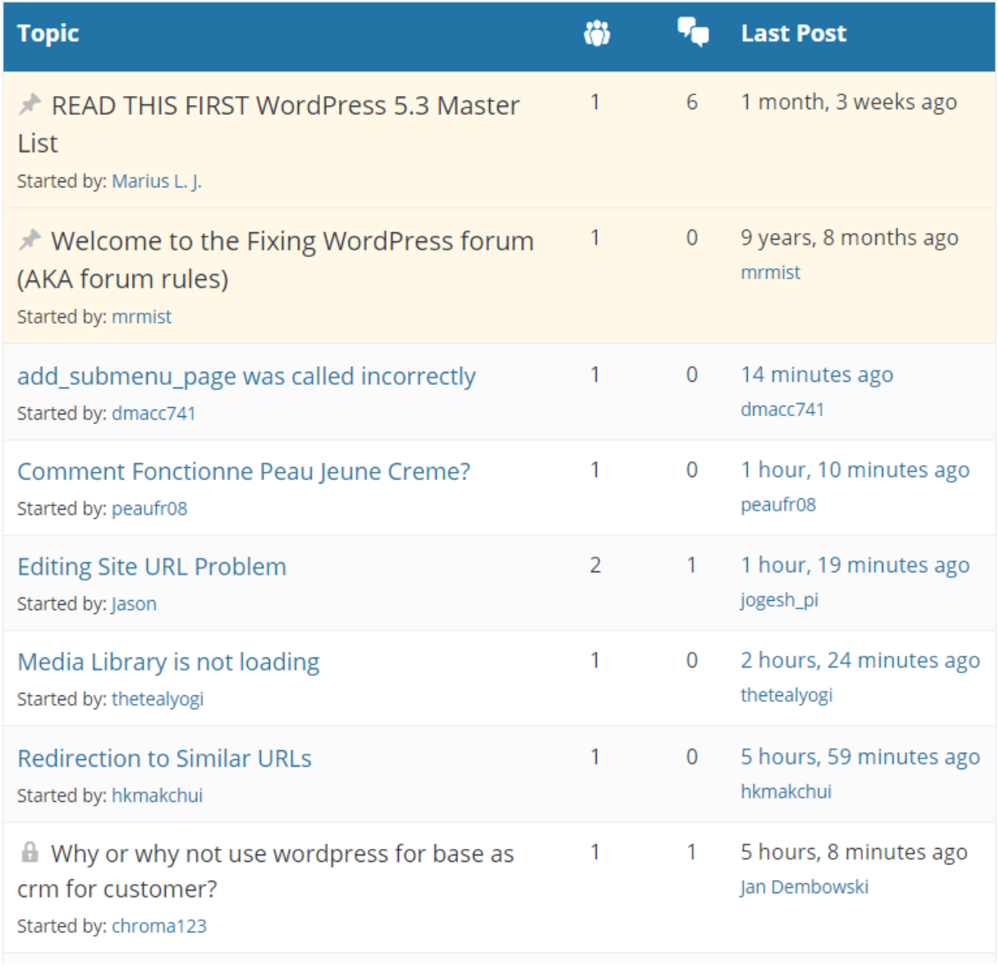
Task: Click 1 month, 3 weeks ago text
Action: (849, 102)
